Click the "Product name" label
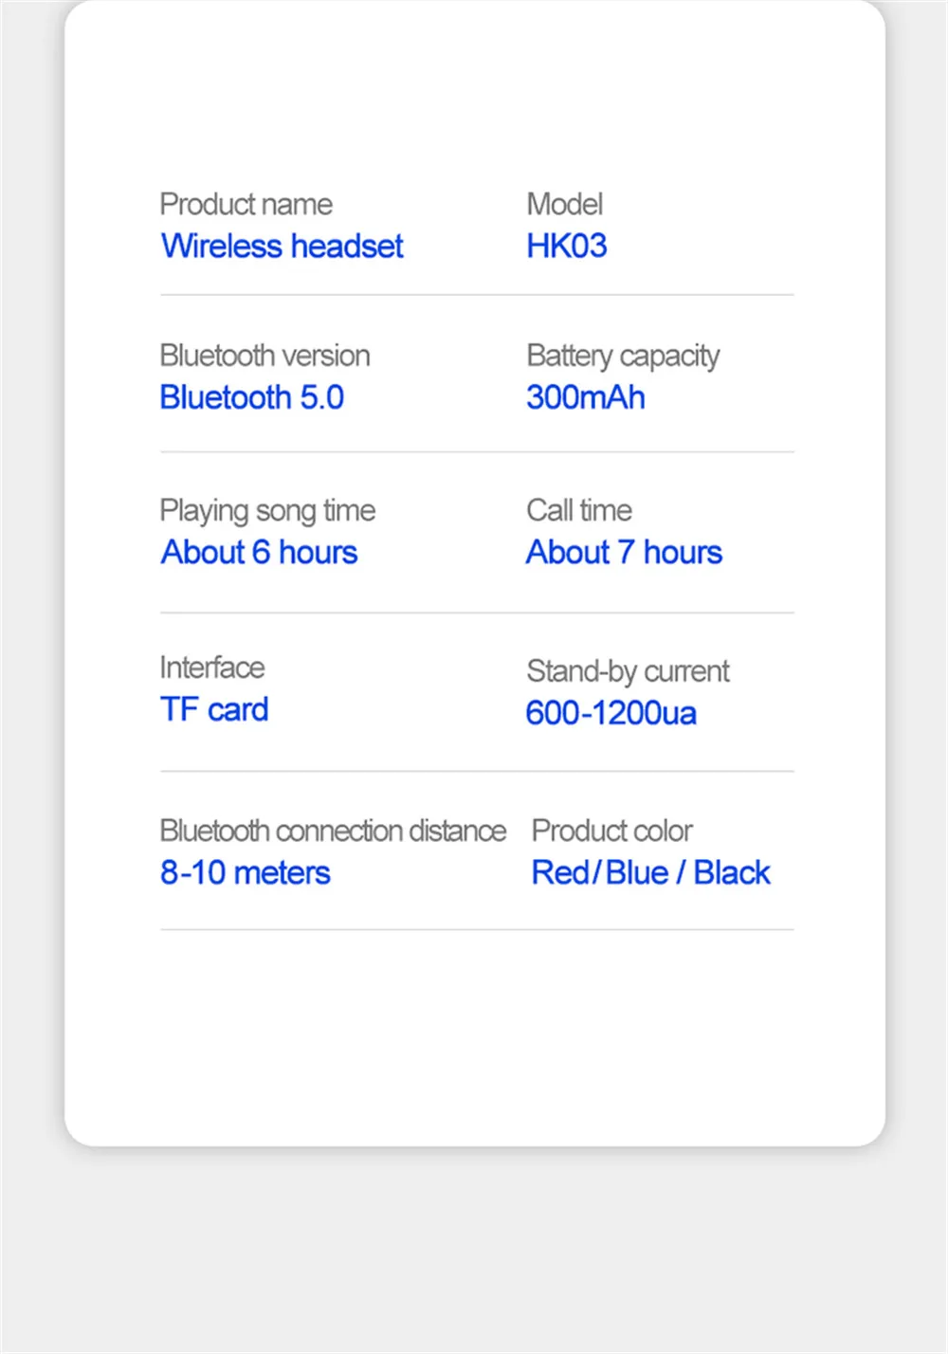This screenshot has height=1354, width=948. point(246,205)
